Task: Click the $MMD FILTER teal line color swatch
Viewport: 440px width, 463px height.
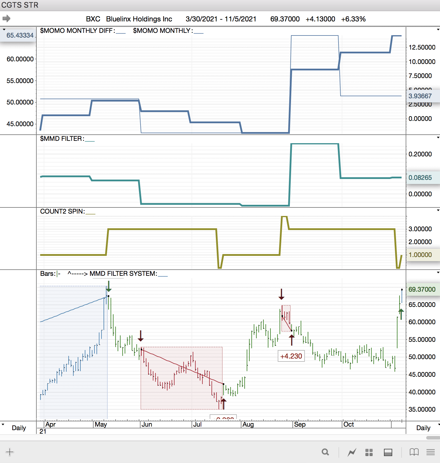Action: point(90,141)
